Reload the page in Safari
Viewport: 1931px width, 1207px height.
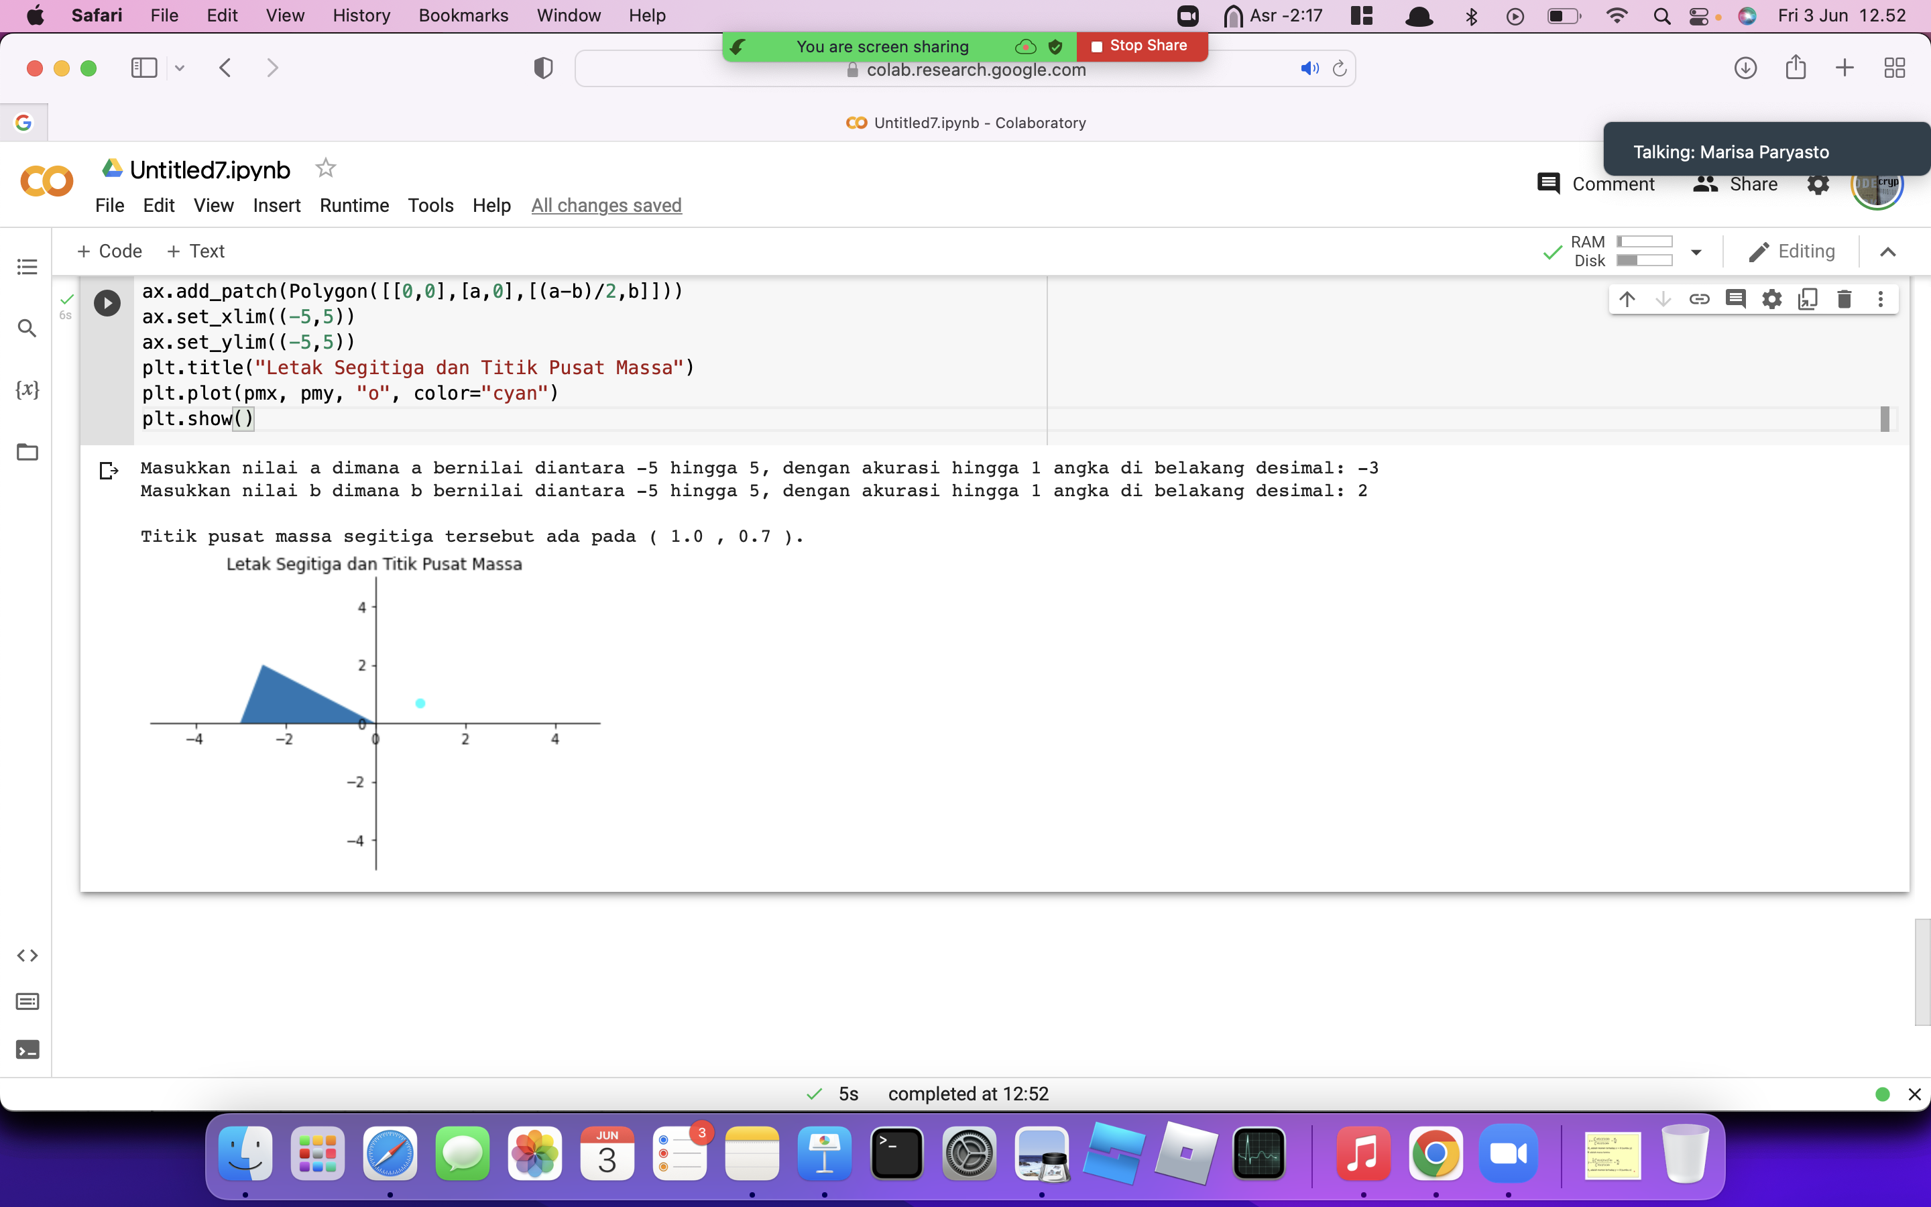point(1340,68)
